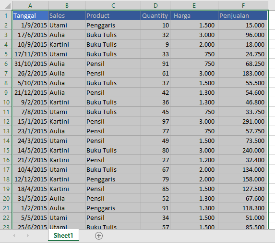Select column C header
Image resolution: width=275 pixels, height=243 pixels.
point(113,6)
